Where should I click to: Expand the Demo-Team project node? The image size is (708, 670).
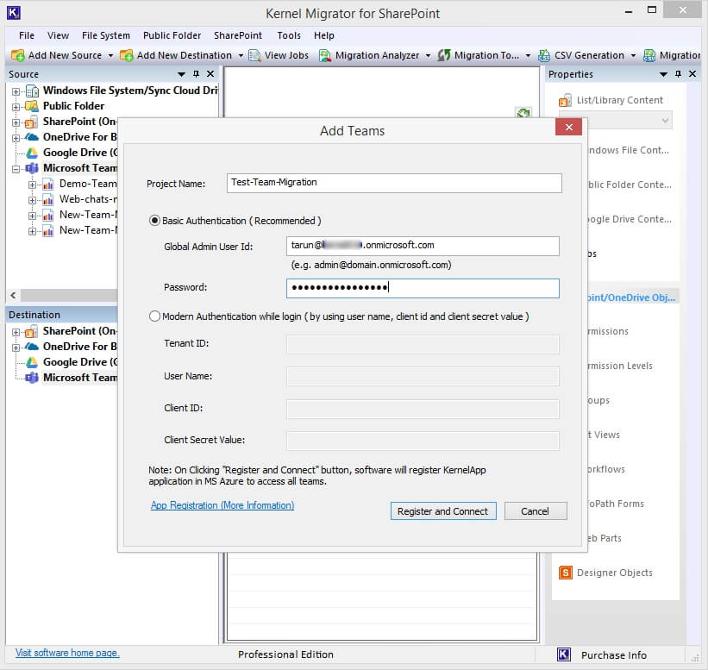click(x=32, y=185)
